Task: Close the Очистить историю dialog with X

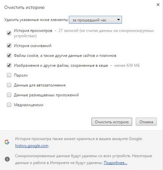Action: coord(158,5)
